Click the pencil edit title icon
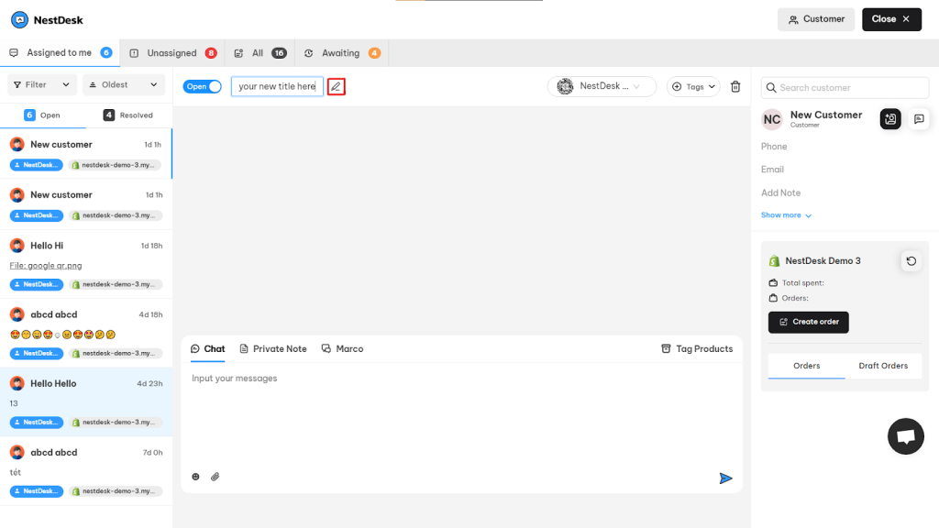Image resolution: width=939 pixels, height=528 pixels. click(x=336, y=87)
